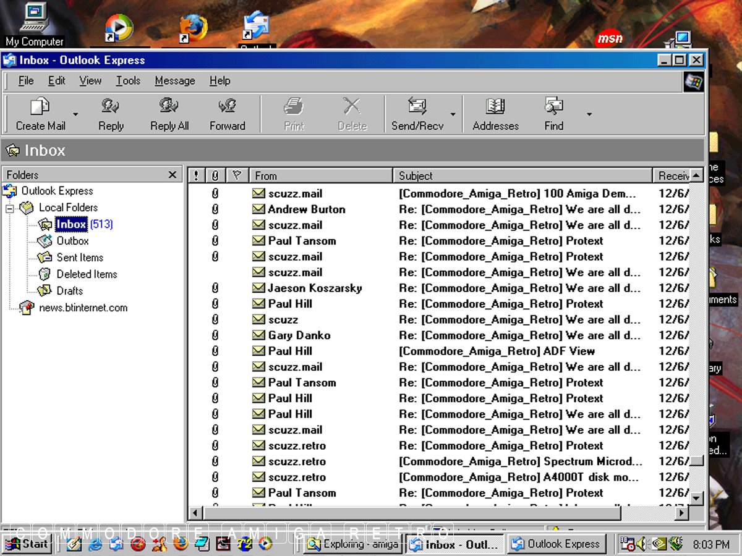742x556 pixels.
Task: Click the Start button on taskbar
Action: tap(27, 544)
